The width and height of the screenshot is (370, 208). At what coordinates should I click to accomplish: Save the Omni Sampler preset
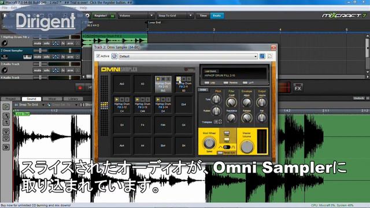[x=262, y=56]
